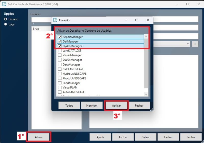
Task: Open the dropdown beside plus button
Action: tap(188, 44)
